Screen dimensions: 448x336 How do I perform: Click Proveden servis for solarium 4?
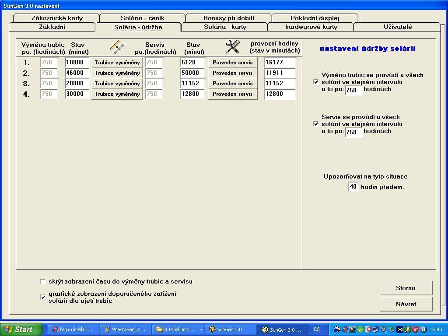pos(233,94)
